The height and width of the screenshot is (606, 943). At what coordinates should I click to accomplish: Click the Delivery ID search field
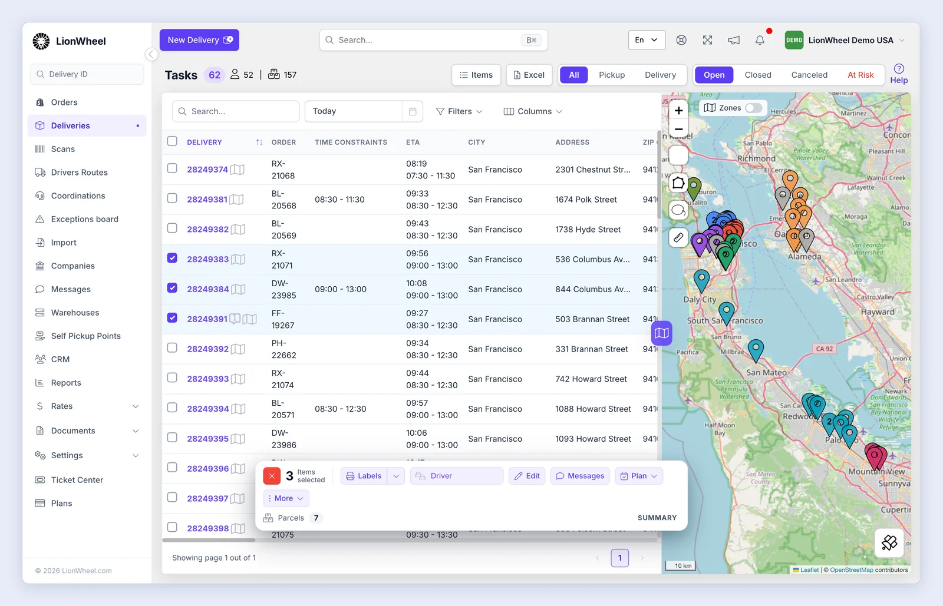click(x=87, y=74)
